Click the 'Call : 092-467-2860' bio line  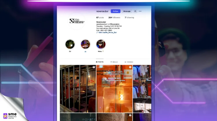click(104, 30)
